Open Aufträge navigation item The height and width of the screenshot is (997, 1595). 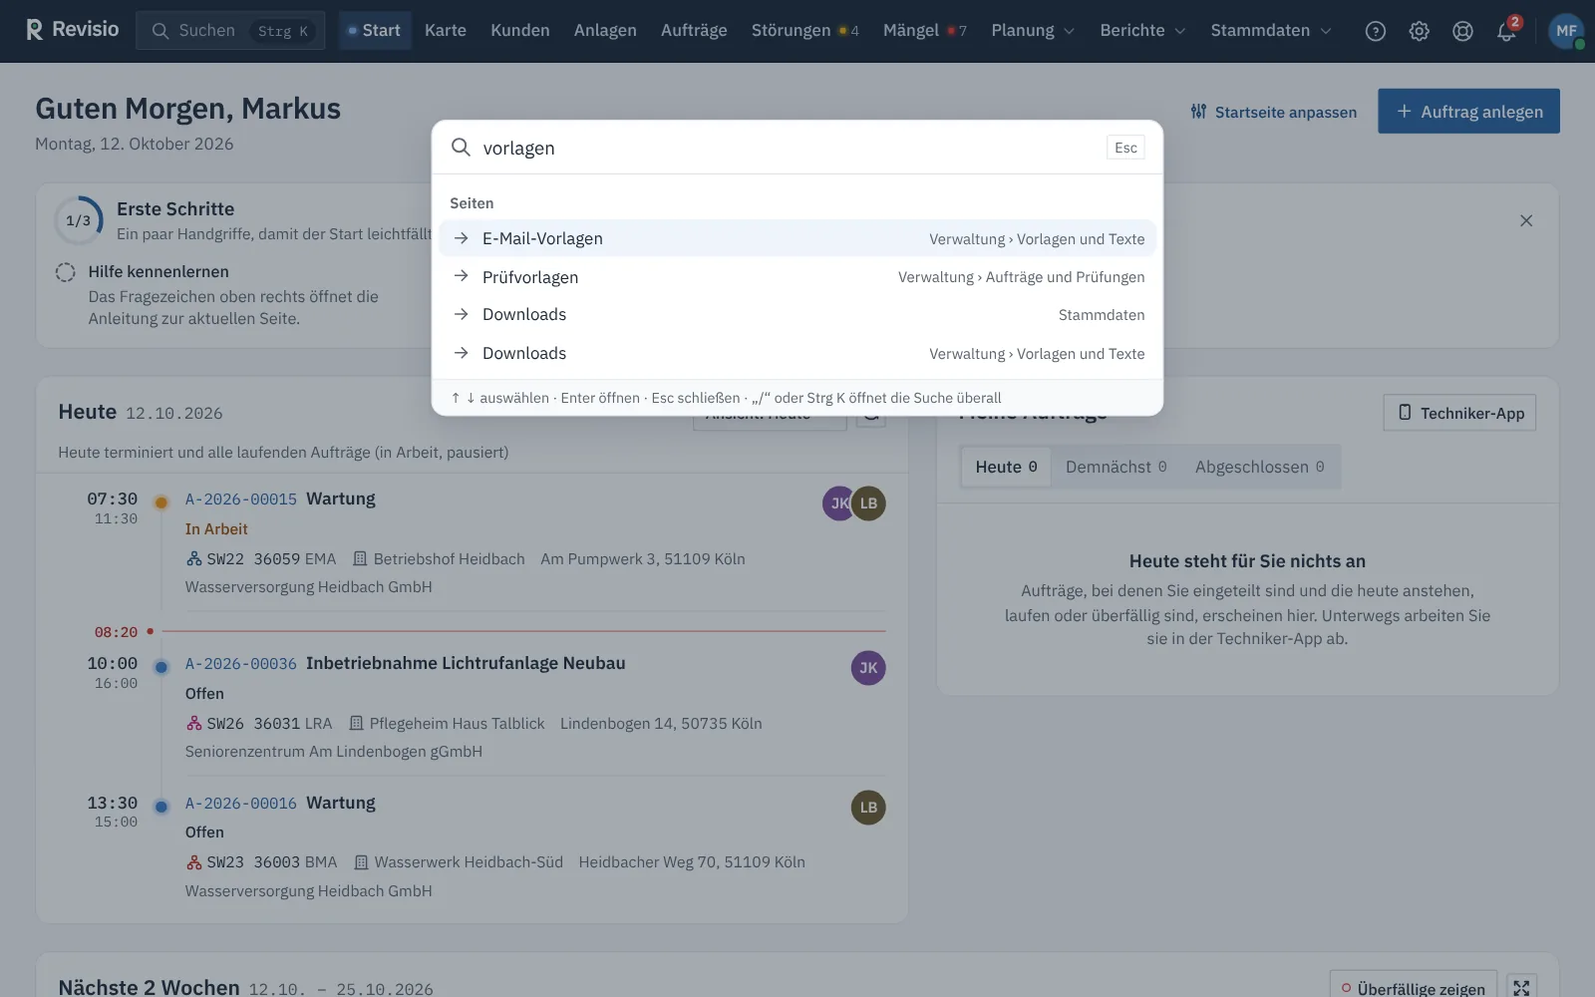point(694,31)
